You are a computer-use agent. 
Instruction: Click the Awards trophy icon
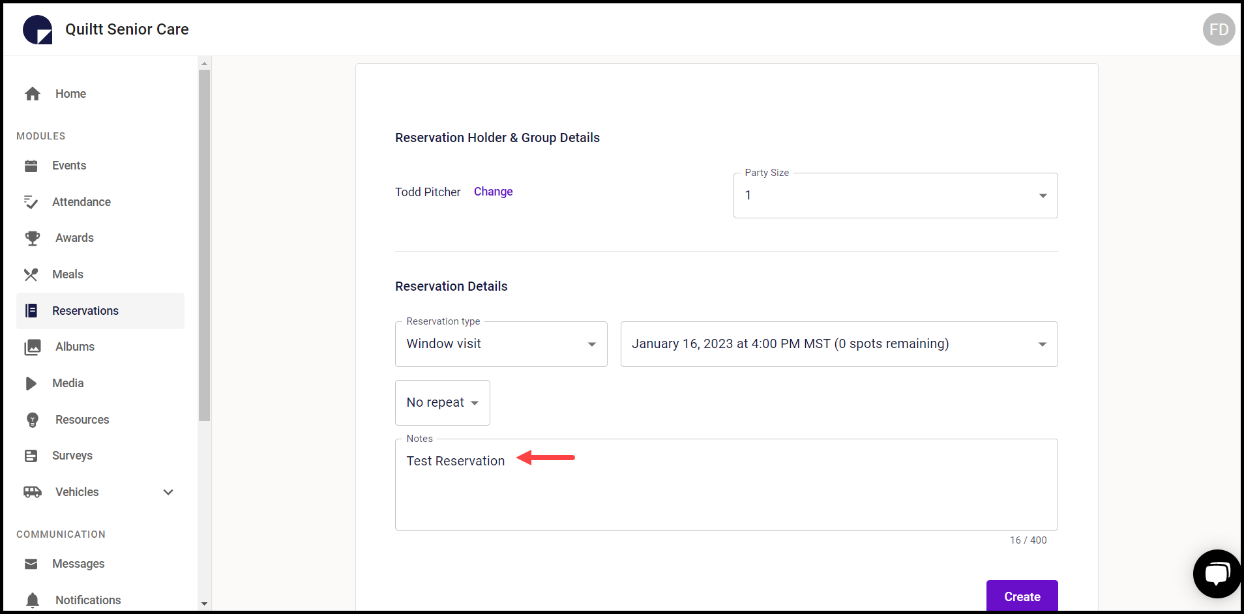coord(33,238)
